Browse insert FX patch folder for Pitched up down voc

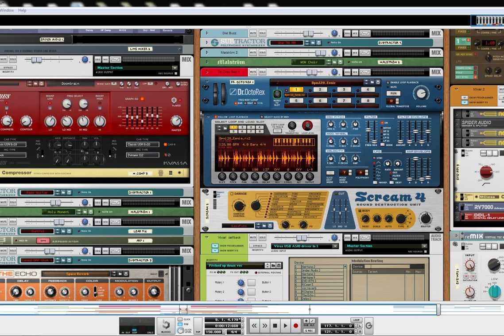pos(273,266)
